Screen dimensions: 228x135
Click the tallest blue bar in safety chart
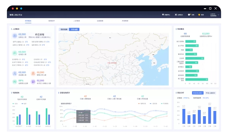(209, 115)
